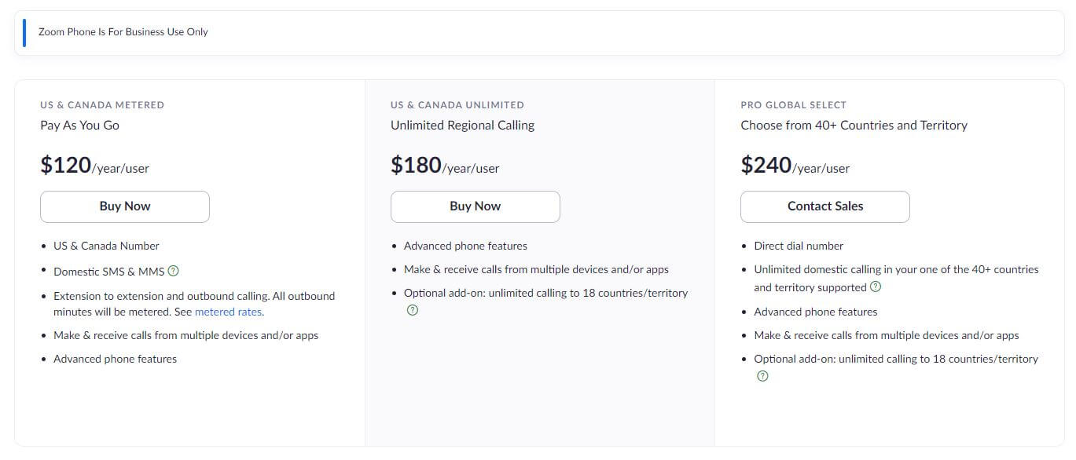Click the "Pro Global Select" plan label
Screen dimensions: 1076x460
(794, 105)
